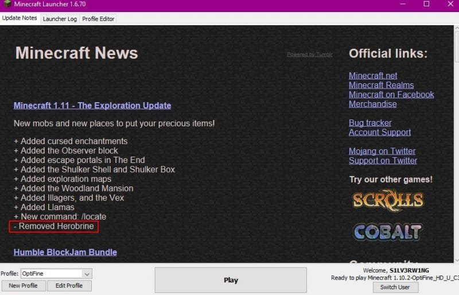Launch the game with the Play button
The width and height of the screenshot is (459, 295).
(x=231, y=280)
